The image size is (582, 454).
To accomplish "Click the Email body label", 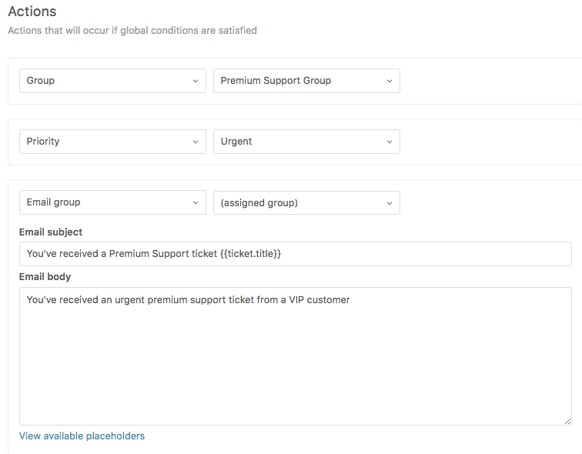I will [45, 276].
